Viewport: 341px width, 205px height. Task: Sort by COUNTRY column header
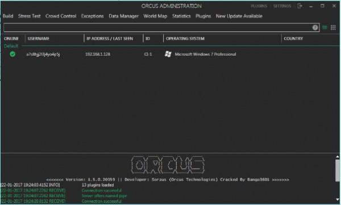[293, 39]
